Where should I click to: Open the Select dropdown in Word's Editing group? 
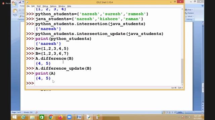(189, 16)
